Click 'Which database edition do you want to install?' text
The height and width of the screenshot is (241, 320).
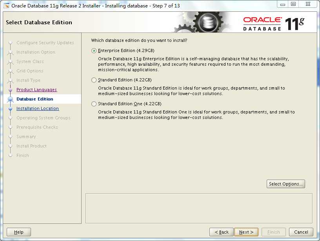coord(139,40)
